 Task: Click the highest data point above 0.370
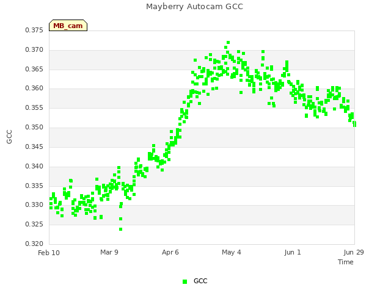[228, 43]
